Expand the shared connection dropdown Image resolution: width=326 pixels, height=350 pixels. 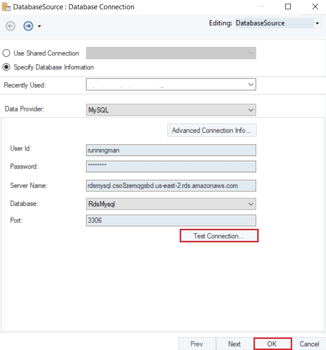pyautogui.click(x=251, y=53)
